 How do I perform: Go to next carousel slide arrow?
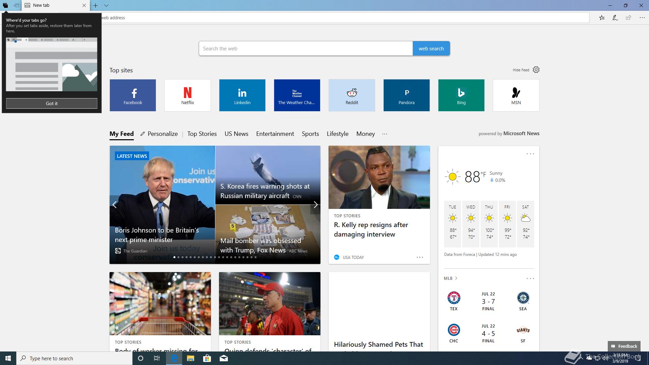[x=315, y=205]
